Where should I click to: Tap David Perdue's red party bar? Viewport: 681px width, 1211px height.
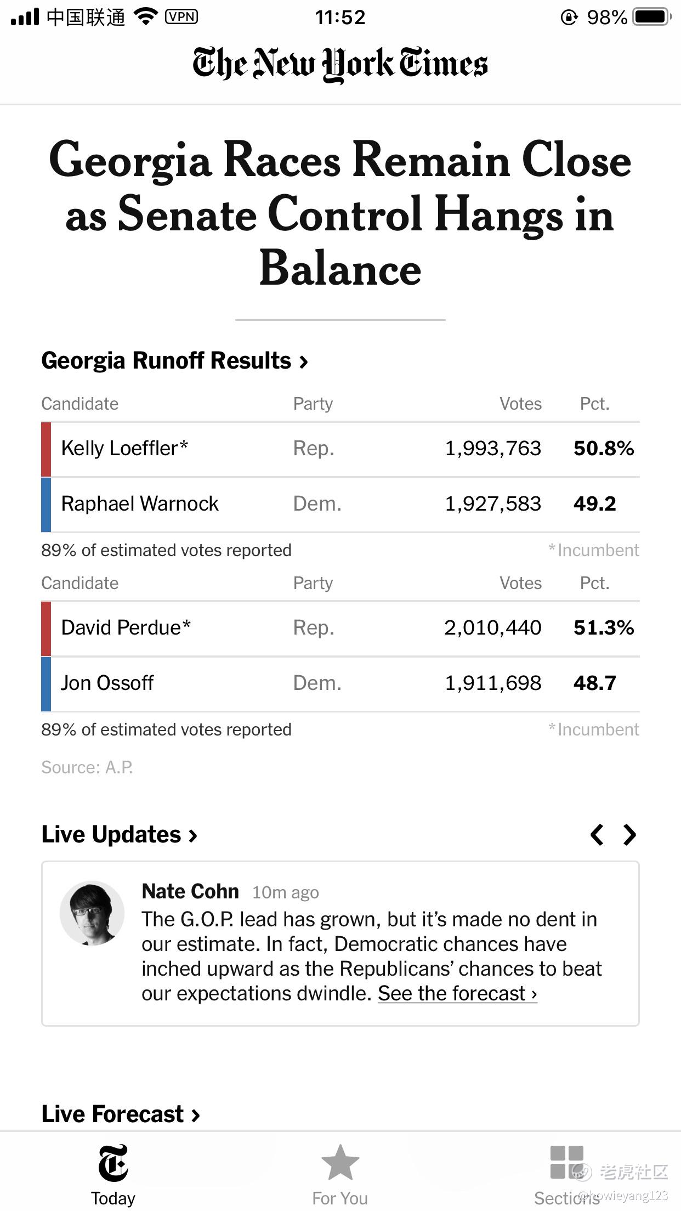click(x=46, y=628)
